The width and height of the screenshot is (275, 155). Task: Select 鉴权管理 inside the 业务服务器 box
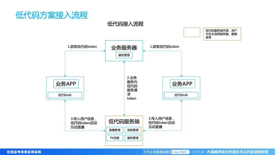click(x=124, y=55)
